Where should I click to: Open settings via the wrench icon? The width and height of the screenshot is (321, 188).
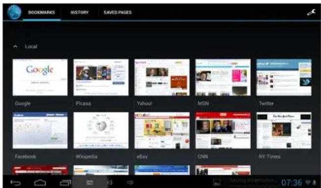[311, 13]
